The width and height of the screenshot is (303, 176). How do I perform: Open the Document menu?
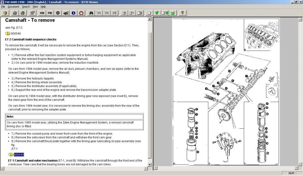13,7
